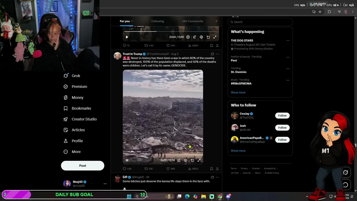Go to Profile in the sidebar
Screen dimensions: 357x201
73,141
